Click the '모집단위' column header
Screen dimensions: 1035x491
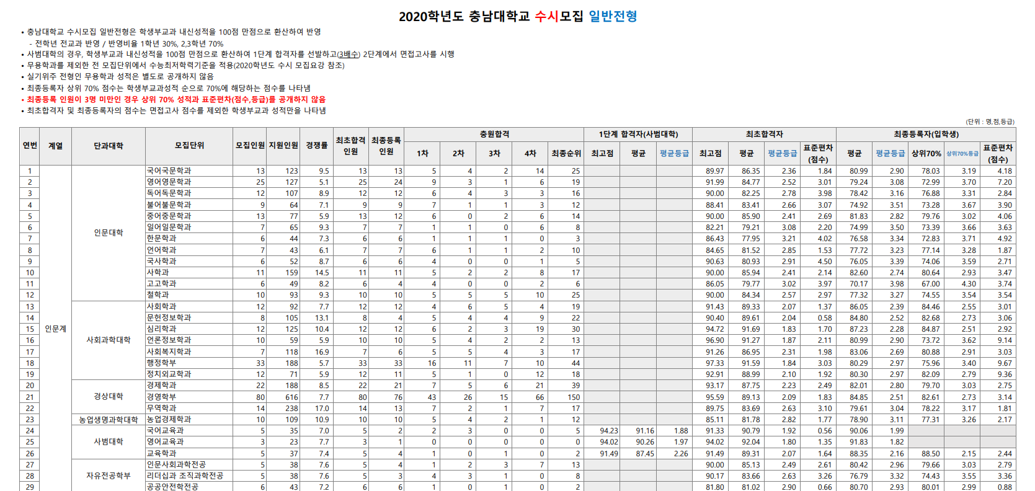pos(189,146)
